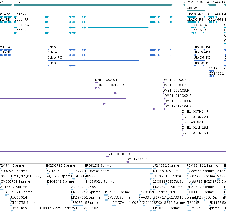Click the EK018839.5prime label
226x212 pixels.
(170, 203)
